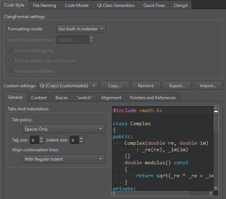Open Align continuation lines dropdown
The width and height of the screenshot is (226, 199).
coord(63,159)
